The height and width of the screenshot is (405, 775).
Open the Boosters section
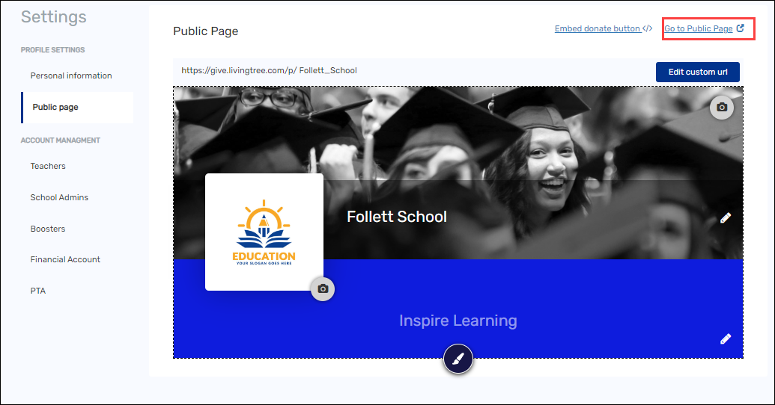pos(48,229)
